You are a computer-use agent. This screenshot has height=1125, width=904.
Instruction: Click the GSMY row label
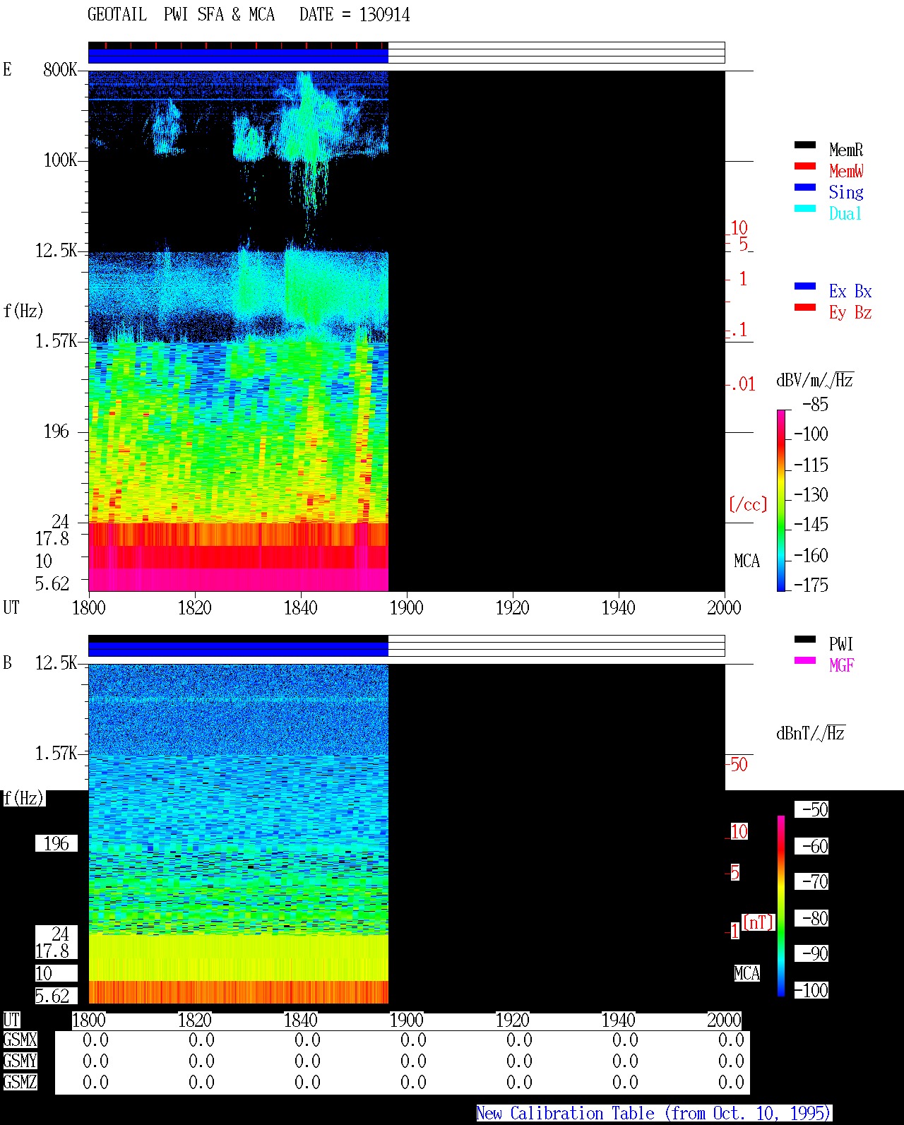click(x=20, y=1061)
